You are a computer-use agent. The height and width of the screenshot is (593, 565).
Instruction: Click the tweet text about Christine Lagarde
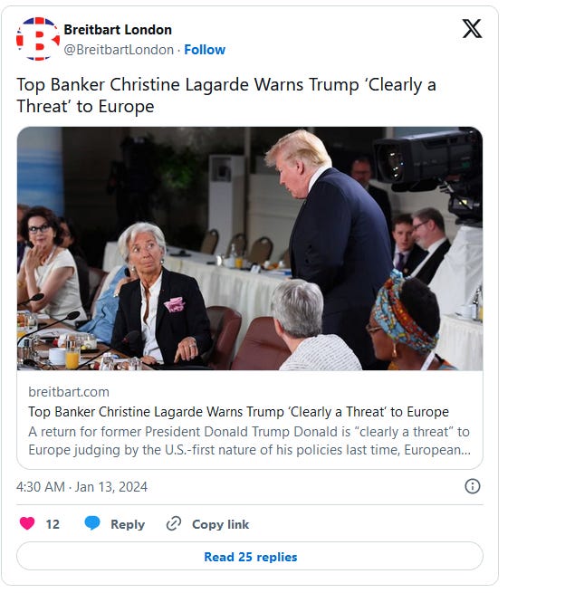[x=226, y=95]
